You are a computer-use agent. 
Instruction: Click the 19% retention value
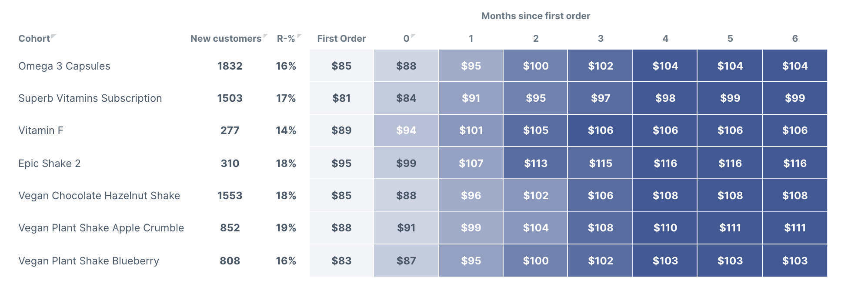(x=286, y=228)
